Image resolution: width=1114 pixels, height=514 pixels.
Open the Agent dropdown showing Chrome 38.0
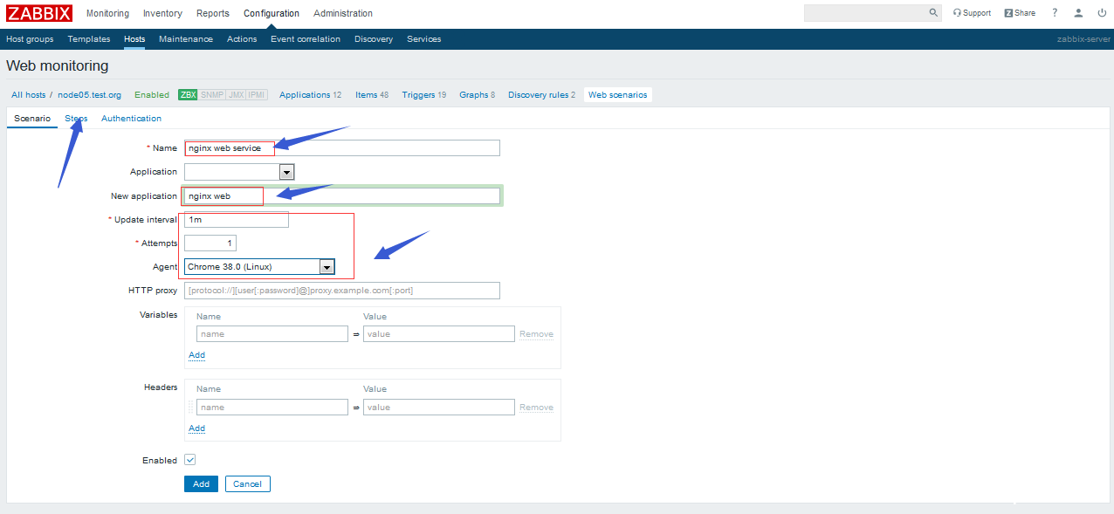pos(327,266)
